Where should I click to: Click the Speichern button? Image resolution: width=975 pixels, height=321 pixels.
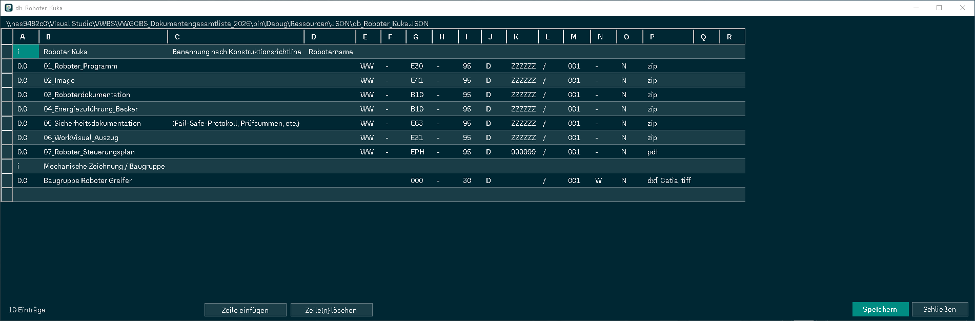pos(880,309)
